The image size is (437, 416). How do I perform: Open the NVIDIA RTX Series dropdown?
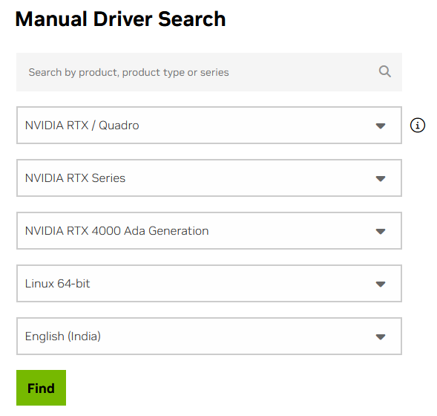coord(209,178)
